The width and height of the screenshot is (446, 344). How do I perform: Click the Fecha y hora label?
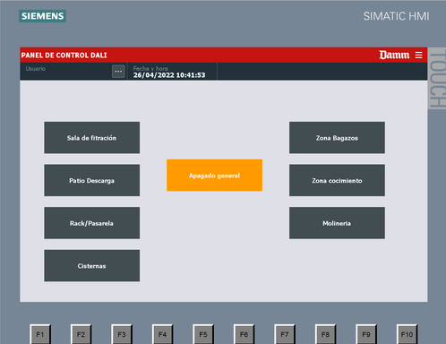[150, 68]
